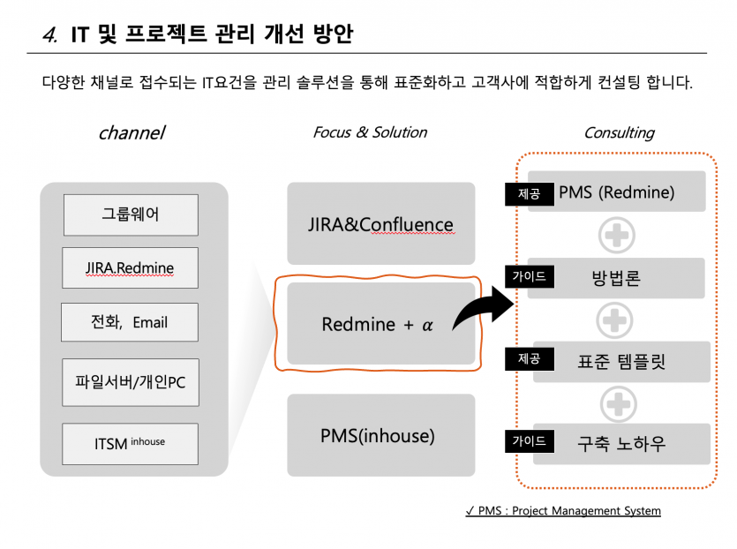
Task: Click the 'ITSM inhouse' box
Action: (x=131, y=444)
